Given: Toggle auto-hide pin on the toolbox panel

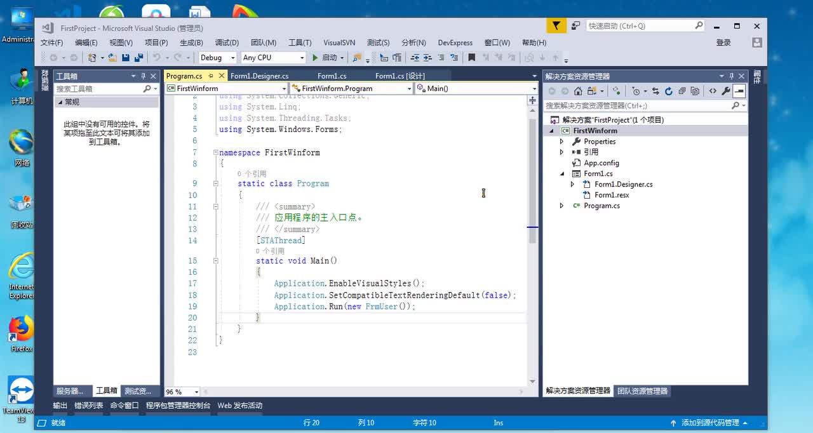Looking at the screenshot, I should tap(144, 76).
